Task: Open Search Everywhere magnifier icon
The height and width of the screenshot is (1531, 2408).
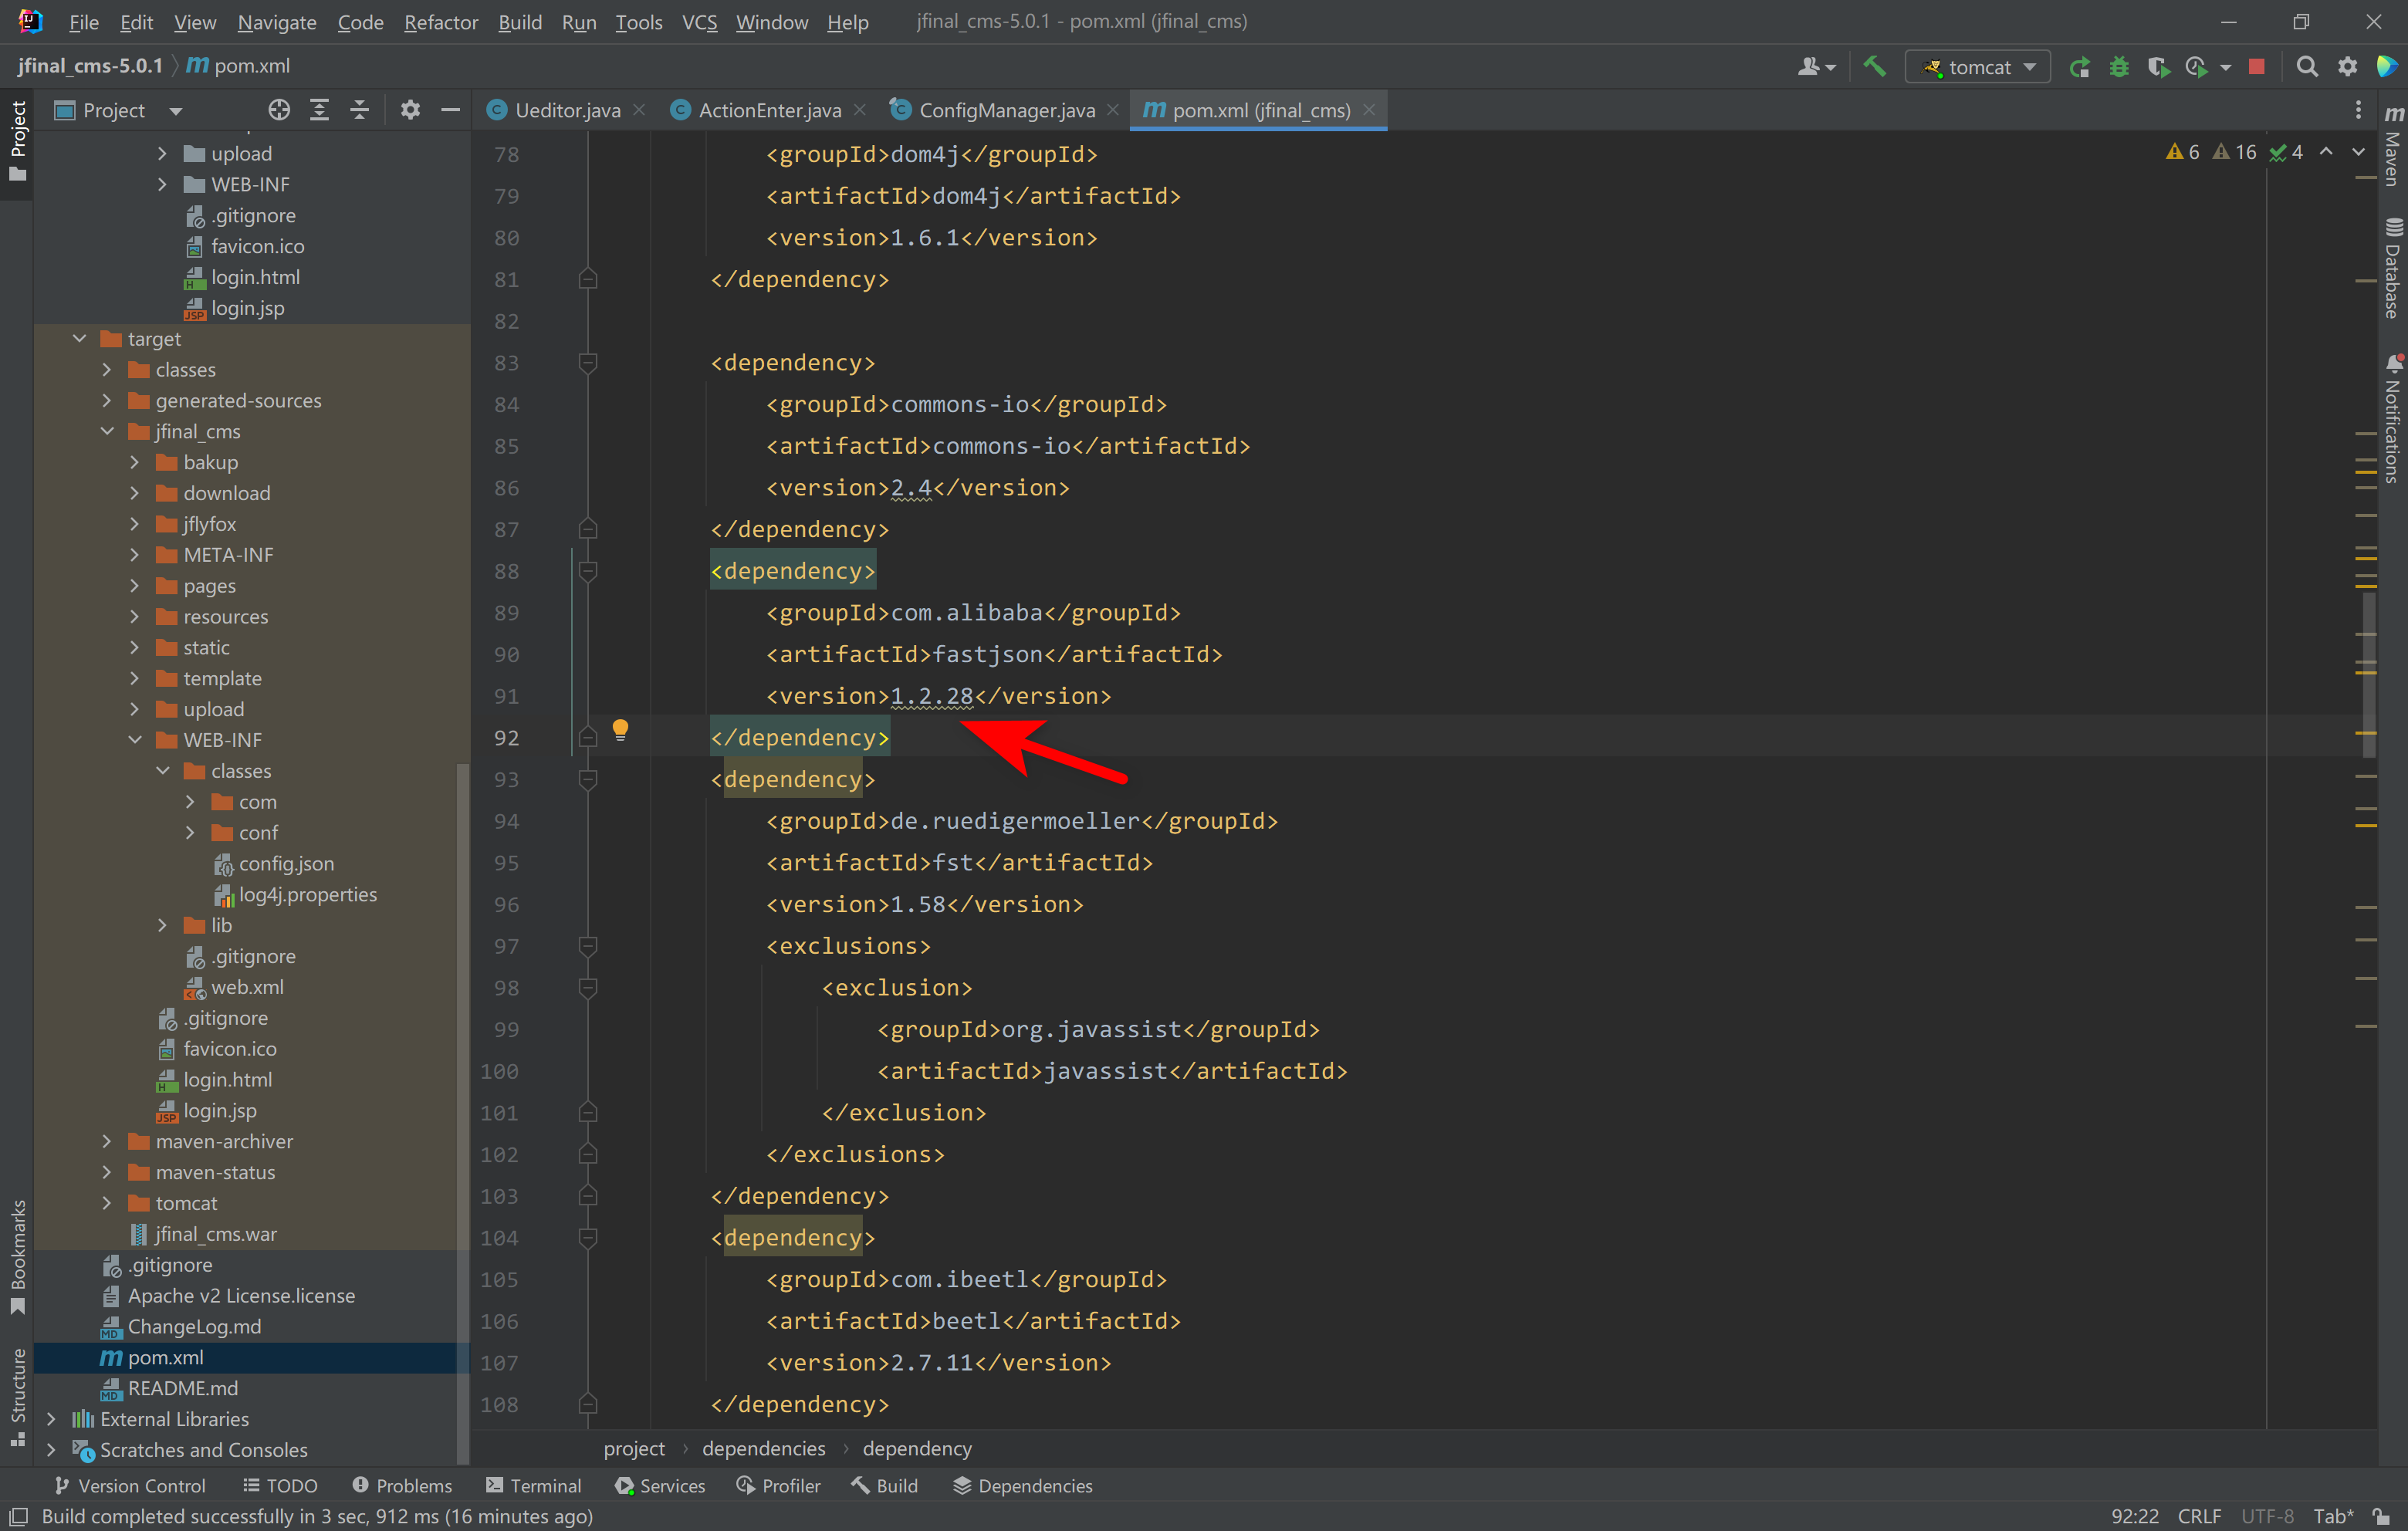Action: click(2307, 67)
